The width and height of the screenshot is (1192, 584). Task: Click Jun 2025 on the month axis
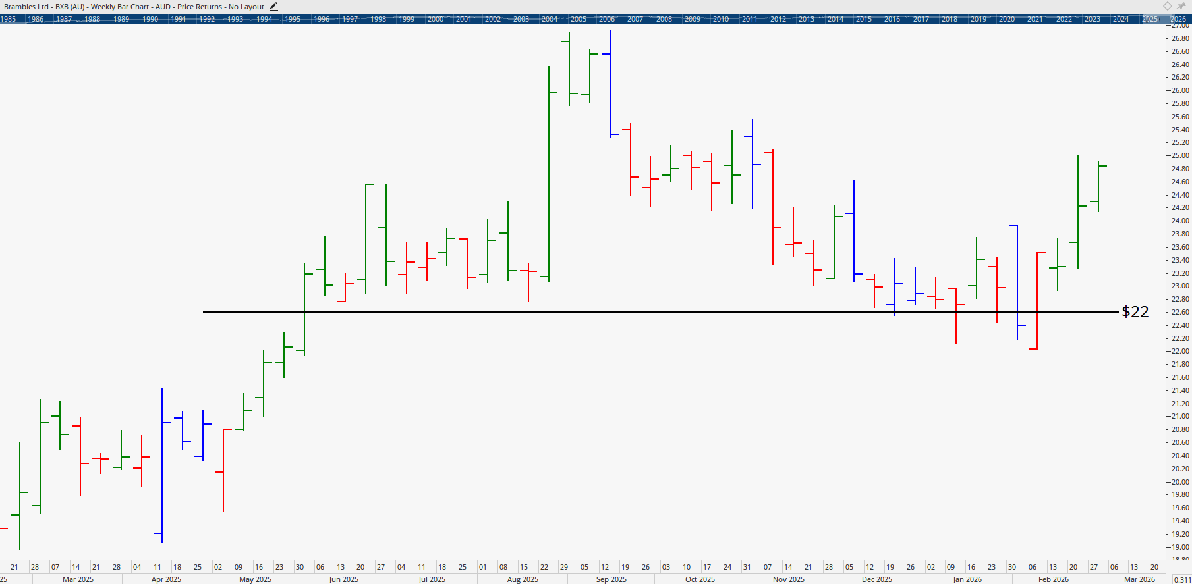point(343,579)
